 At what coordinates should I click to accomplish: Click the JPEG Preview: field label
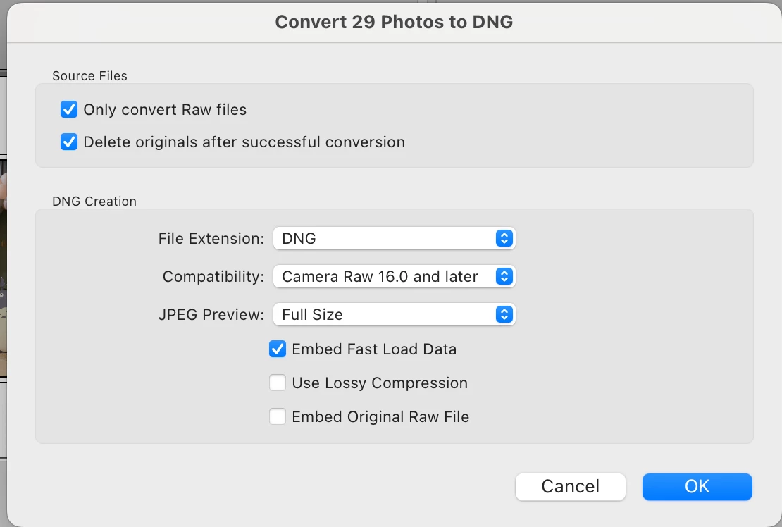(211, 315)
